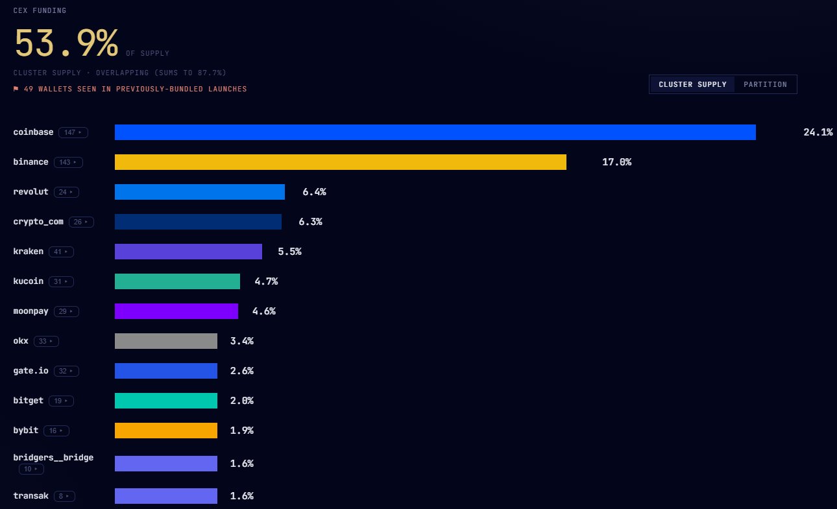The height and width of the screenshot is (509, 837).
Task: Expand the coinbase 147 wallets badge
Action: pos(73,132)
